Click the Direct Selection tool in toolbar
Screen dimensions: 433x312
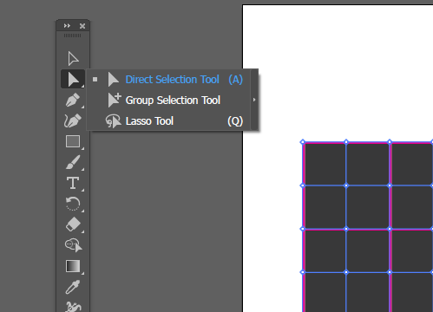coord(73,79)
